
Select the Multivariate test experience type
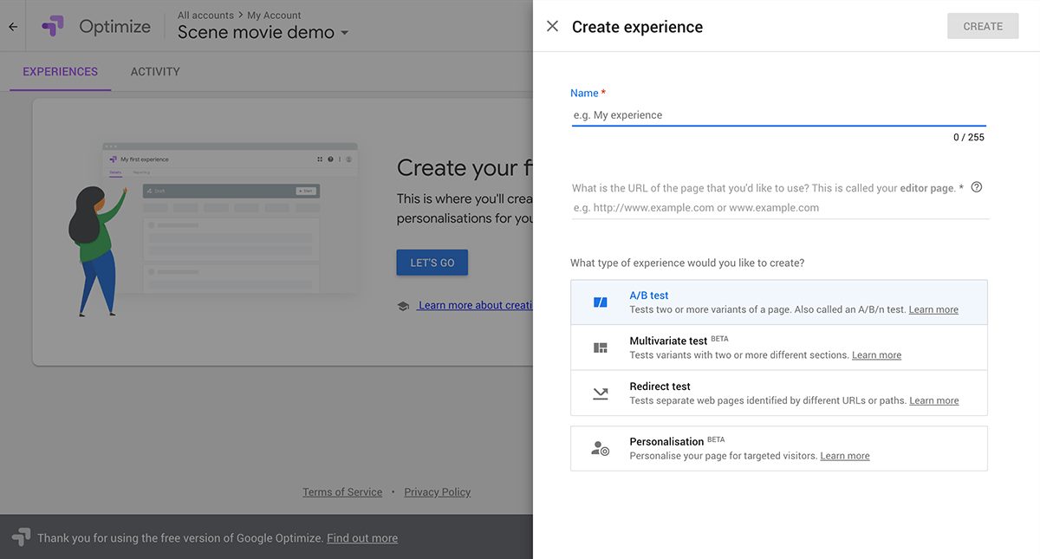pyautogui.click(x=779, y=348)
